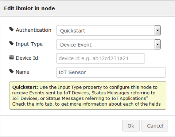Click the Edit ibmiot in node title

pyautogui.click(x=30, y=8)
